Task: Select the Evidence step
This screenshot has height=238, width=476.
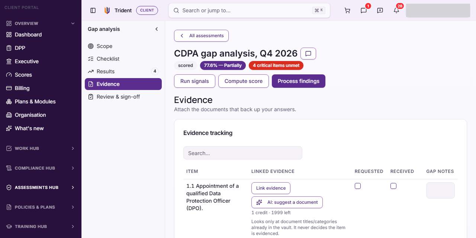Action: [x=123, y=84]
